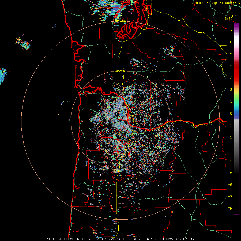This screenshot has width=241, height=241.
Task: Click the 7 value on color scale
Action: click(231, 30)
